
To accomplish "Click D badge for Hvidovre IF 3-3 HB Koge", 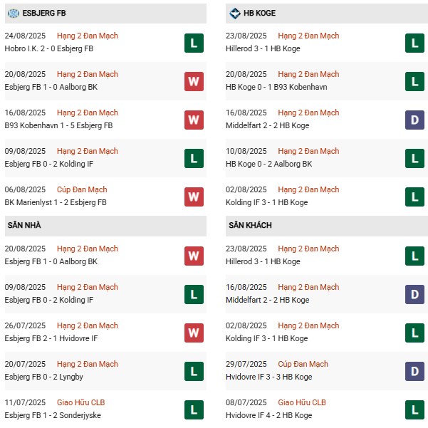I will (x=414, y=371).
